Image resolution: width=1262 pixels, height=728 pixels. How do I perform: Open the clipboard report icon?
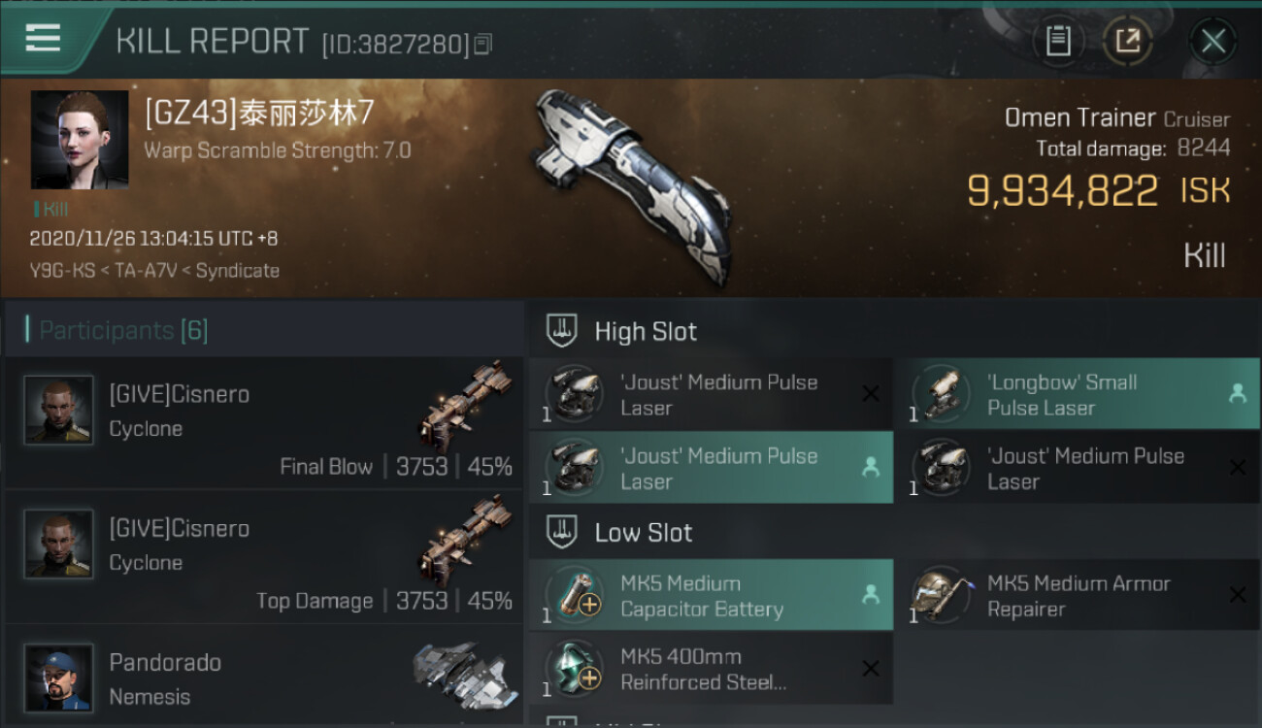pyautogui.click(x=1058, y=41)
